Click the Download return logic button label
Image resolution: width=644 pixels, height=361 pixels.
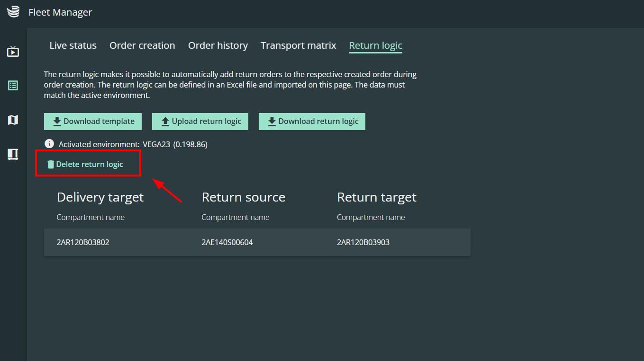[x=318, y=121]
